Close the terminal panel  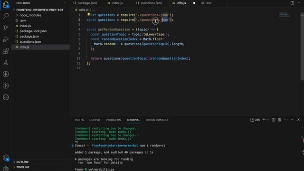(x=298, y=120)
